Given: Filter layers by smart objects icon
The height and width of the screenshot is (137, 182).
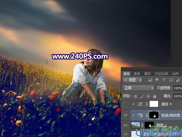Looking at the screenshot, I should coord(178,80).
